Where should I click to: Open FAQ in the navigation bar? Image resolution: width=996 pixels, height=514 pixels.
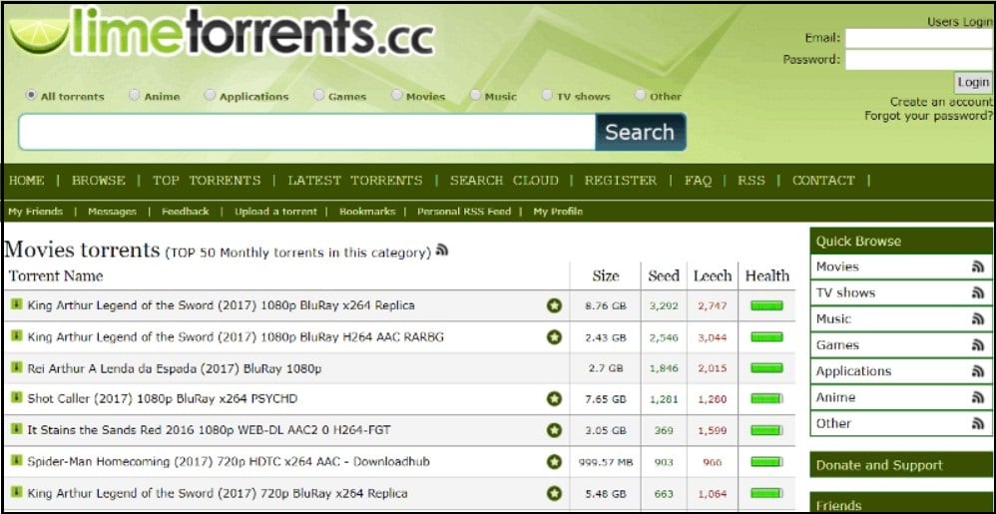(x=698, y=181)
